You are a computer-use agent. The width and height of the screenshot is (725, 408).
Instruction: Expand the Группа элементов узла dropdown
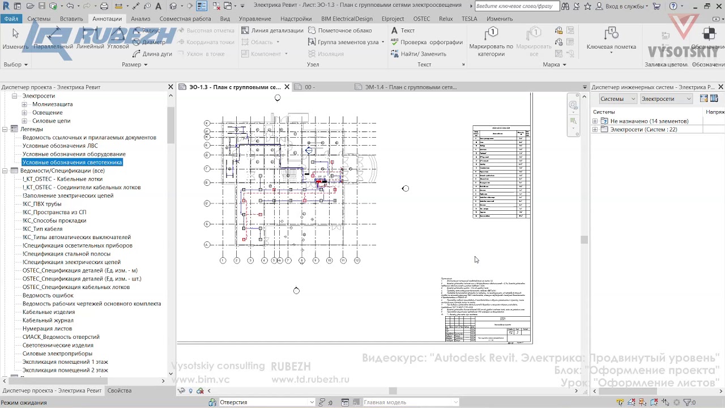tap(383, 42)
